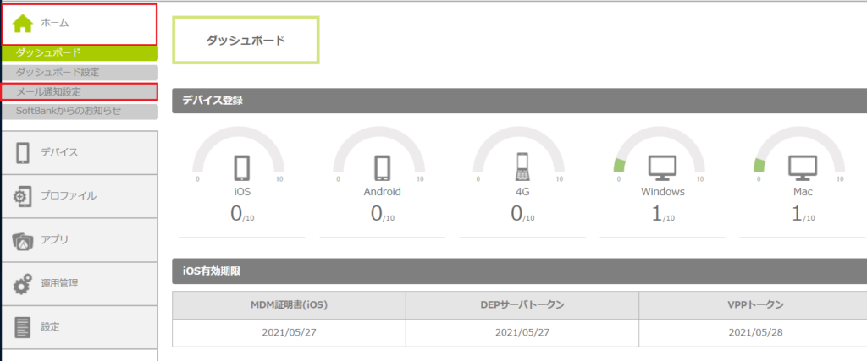Click the Device phone icon in sidebar
Screen dimensions: 867x361
[x=23, y=153]
